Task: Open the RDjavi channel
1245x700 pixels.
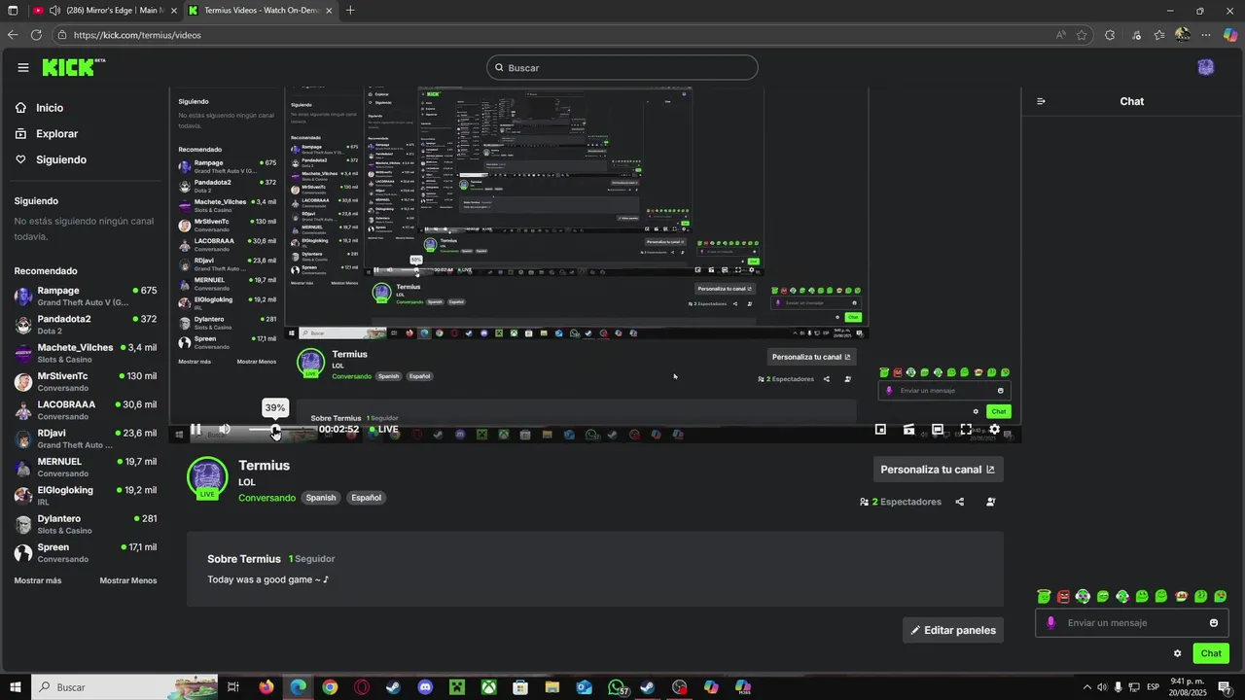Action: coord(86,438)
